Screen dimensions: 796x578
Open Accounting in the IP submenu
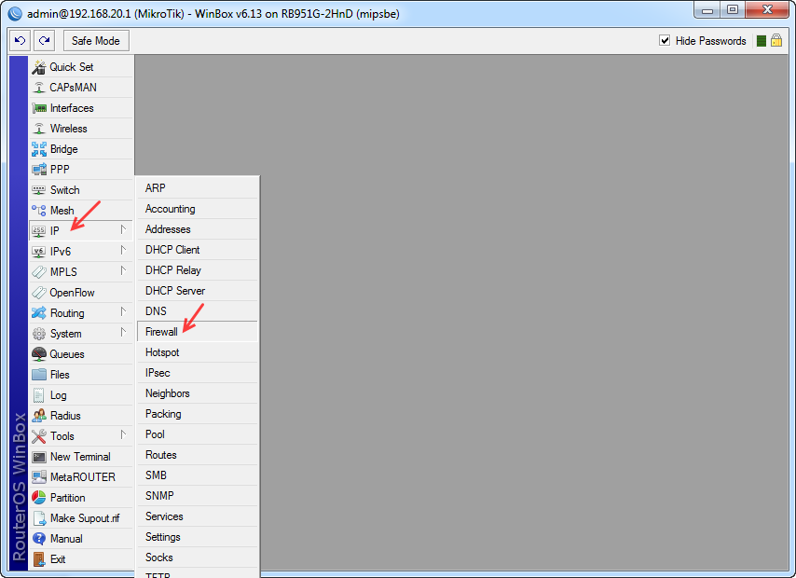[x=198, y=209]
